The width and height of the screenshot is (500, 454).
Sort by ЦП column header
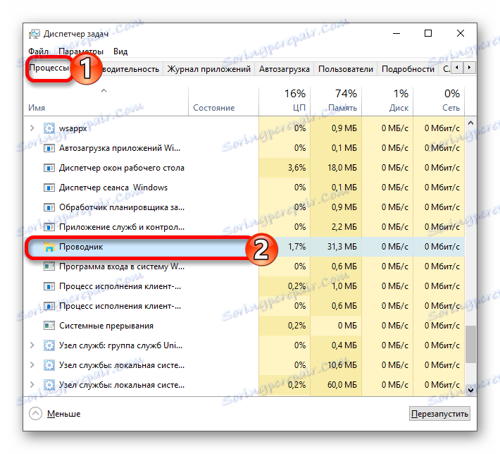(x=299, y=108)
